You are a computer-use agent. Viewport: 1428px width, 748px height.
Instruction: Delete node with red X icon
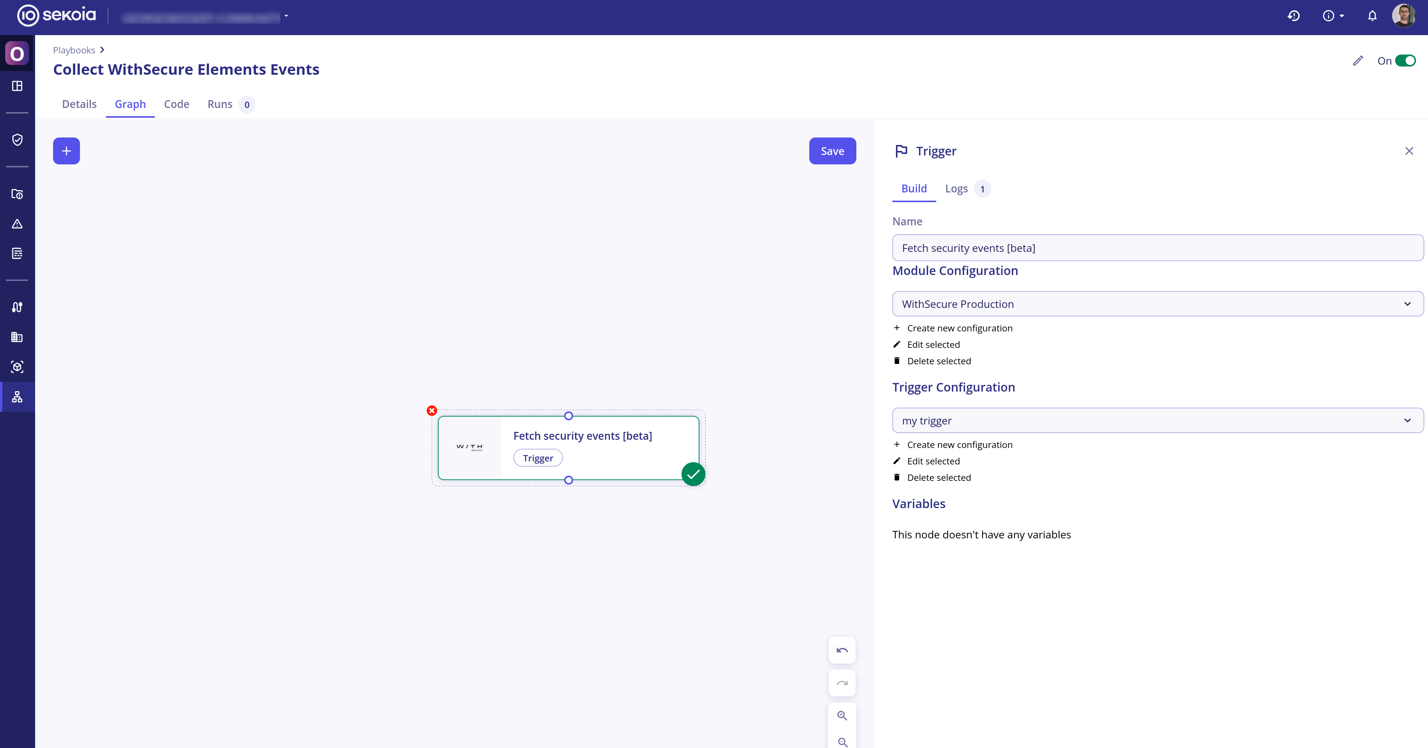[432, 410]
